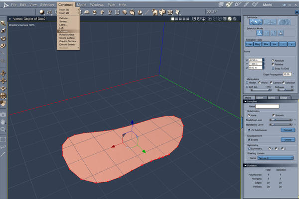This screenshot has width=299, height=199.
Task: Adjust the Softness slider
Action: click(x=285, y=90)
